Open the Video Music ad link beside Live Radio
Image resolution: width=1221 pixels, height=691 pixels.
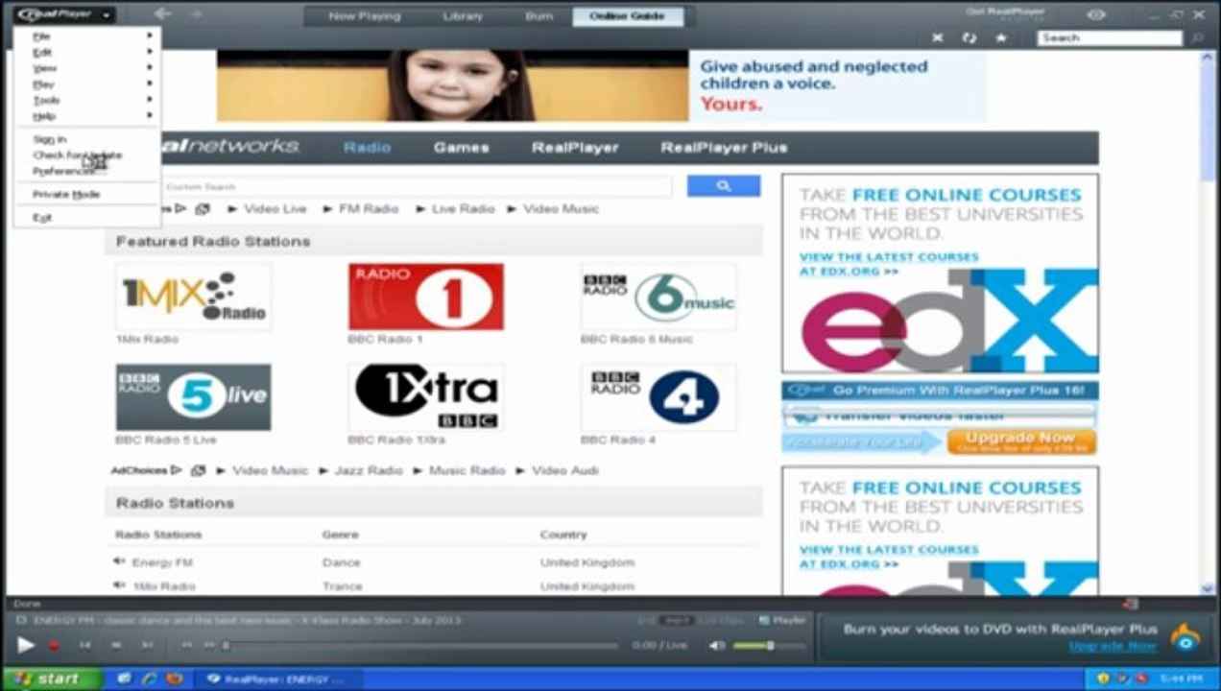tap(561, 209)
